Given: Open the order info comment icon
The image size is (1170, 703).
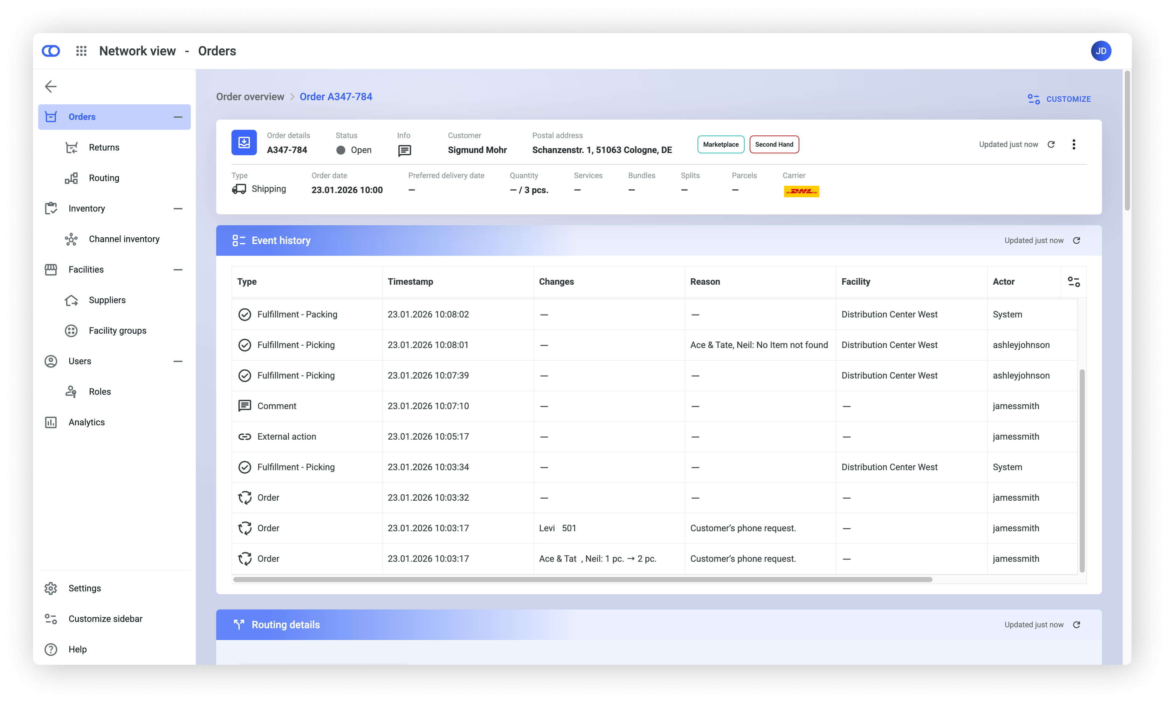Looking at the screenshot, I should [x=404, y=151].
